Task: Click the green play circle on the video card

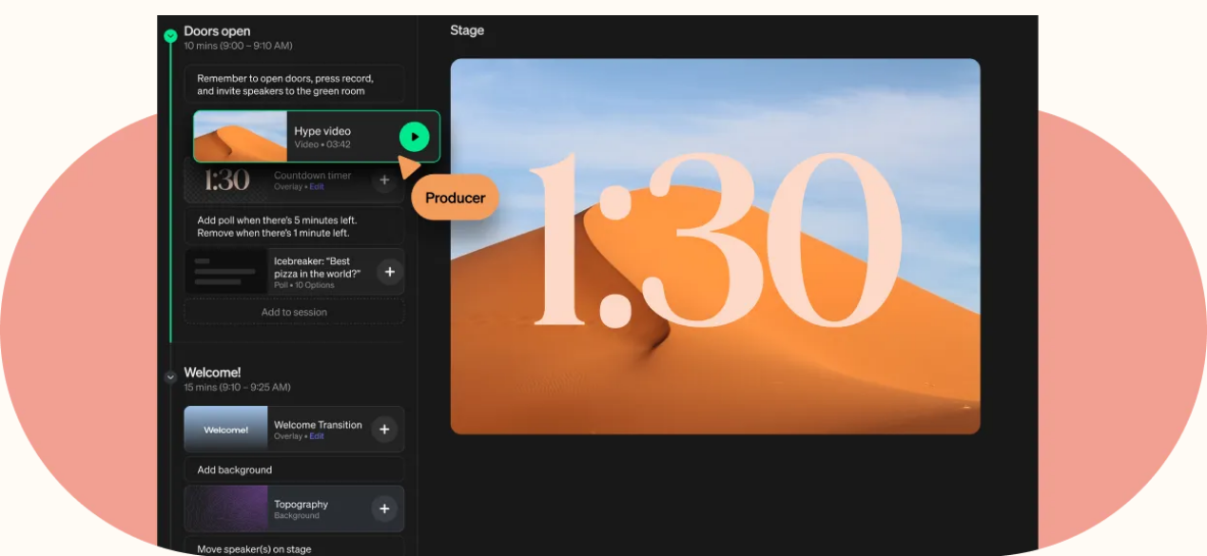Action: click(414, 137)
